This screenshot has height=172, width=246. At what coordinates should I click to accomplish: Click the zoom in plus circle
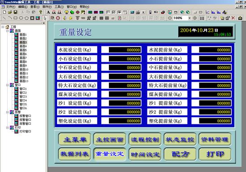[195, 18]
